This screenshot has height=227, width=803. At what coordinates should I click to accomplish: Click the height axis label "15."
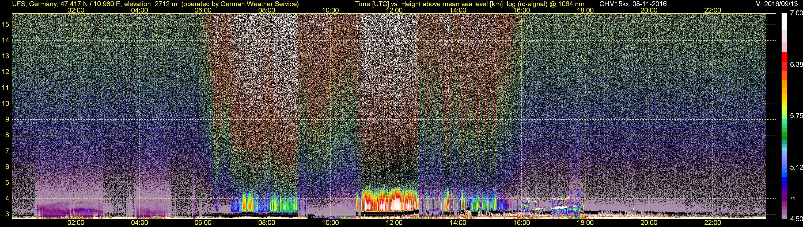click(6, 24)
